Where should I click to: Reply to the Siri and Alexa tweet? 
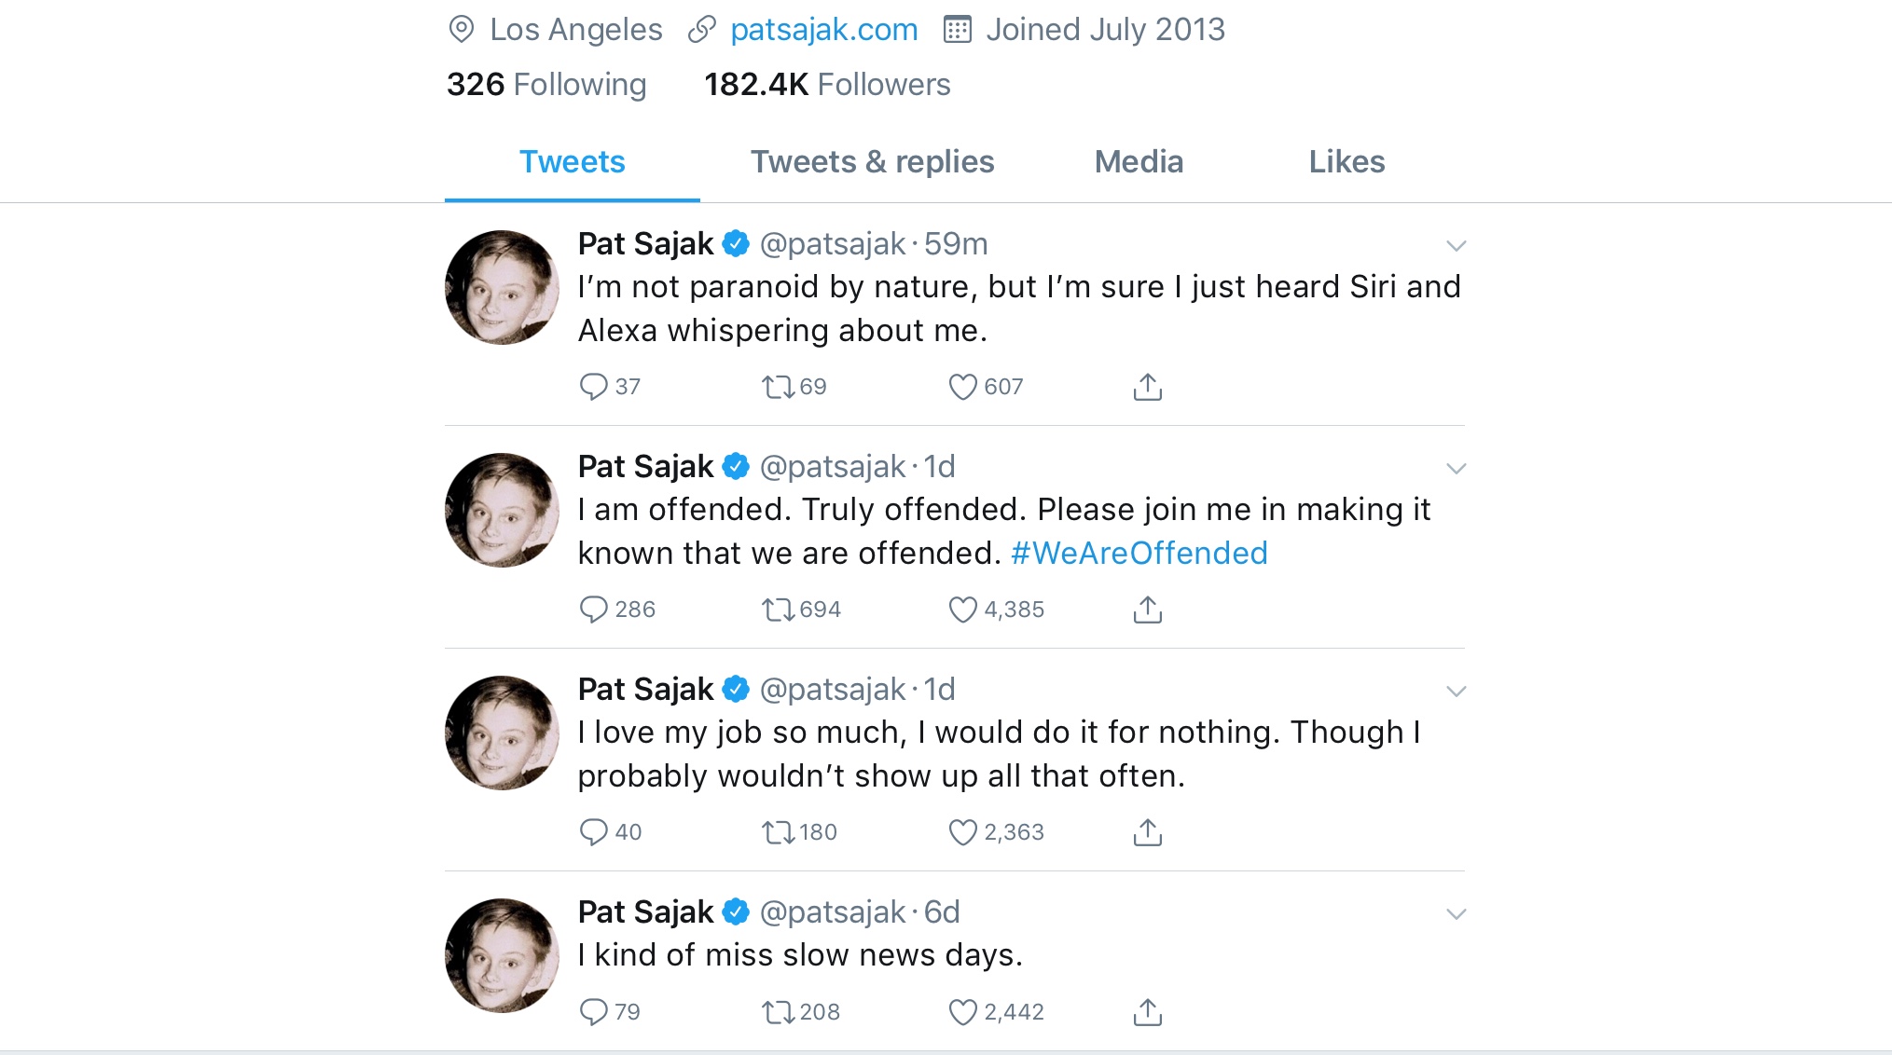(593, 387)
